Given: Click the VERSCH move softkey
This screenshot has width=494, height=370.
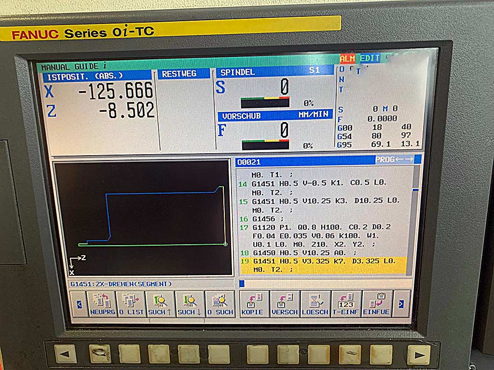Looking at the screenshot, I should pyautogui.click(x=284, y=304).
